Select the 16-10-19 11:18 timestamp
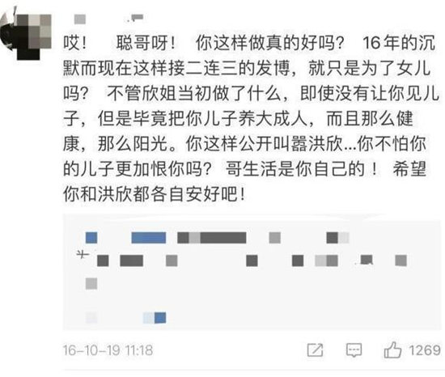 click(108, 350)
